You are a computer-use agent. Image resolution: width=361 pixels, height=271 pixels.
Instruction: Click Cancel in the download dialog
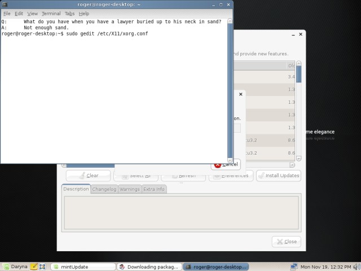coord(226,164)
